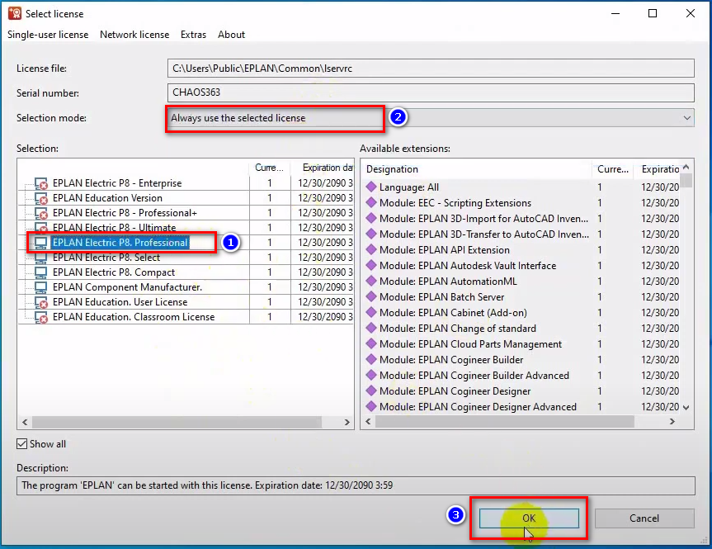This screenshot has width=712, height=549.
Task: Click the Language: All diamond icon
Action: [371, 187]
